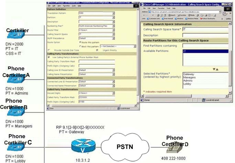Open View menu in Calling Search Space window

pos(154,8)
